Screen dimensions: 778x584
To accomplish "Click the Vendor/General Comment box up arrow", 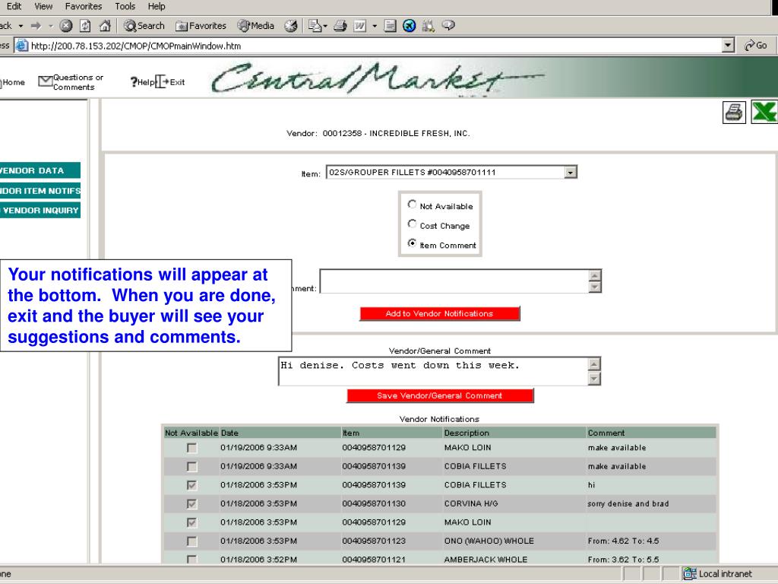I will click(594, 364).
